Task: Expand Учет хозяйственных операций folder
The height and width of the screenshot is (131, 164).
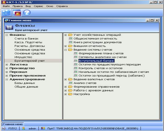Action: [65, 35]
